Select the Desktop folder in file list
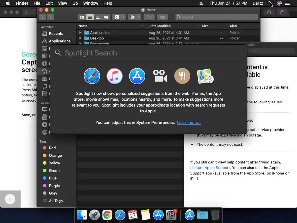Screen dimensions: 297x223 (x=169, y=38)
